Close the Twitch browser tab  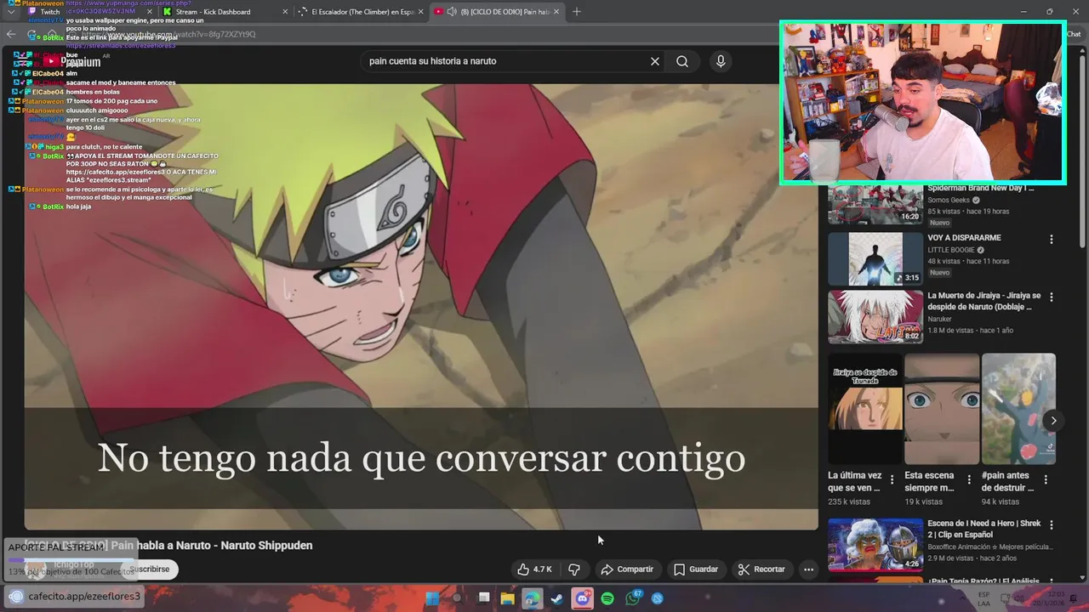click(x=150, y=12)
